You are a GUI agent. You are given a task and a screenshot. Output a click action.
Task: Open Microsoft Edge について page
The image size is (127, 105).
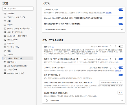tap(18, 73)
